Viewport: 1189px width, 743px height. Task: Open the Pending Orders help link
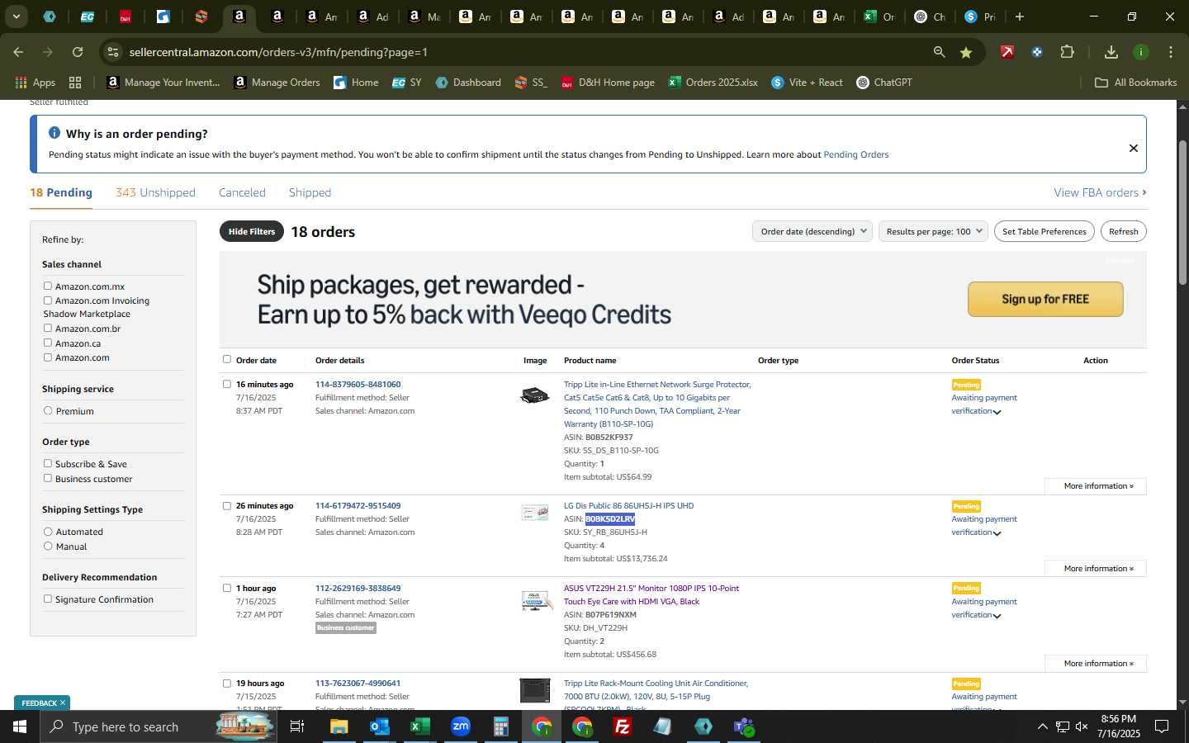[855, 154]
